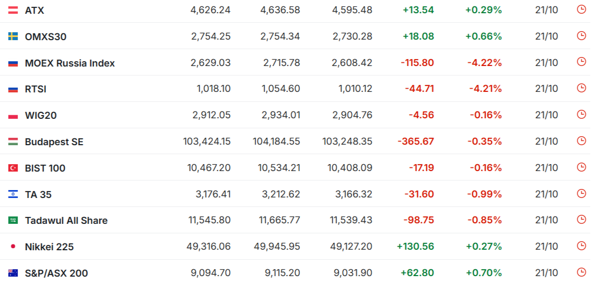The image size is (592, 284).
Task: Click the clock icon in OMXS30 row
Action: pyautogui.click(x=581, y=36)
